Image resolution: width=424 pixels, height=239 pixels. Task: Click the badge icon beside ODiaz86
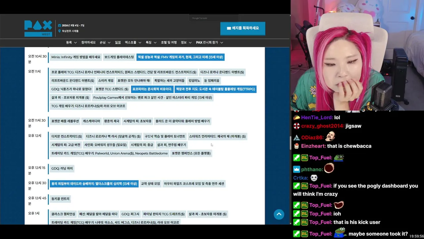[x=296, y=137]
